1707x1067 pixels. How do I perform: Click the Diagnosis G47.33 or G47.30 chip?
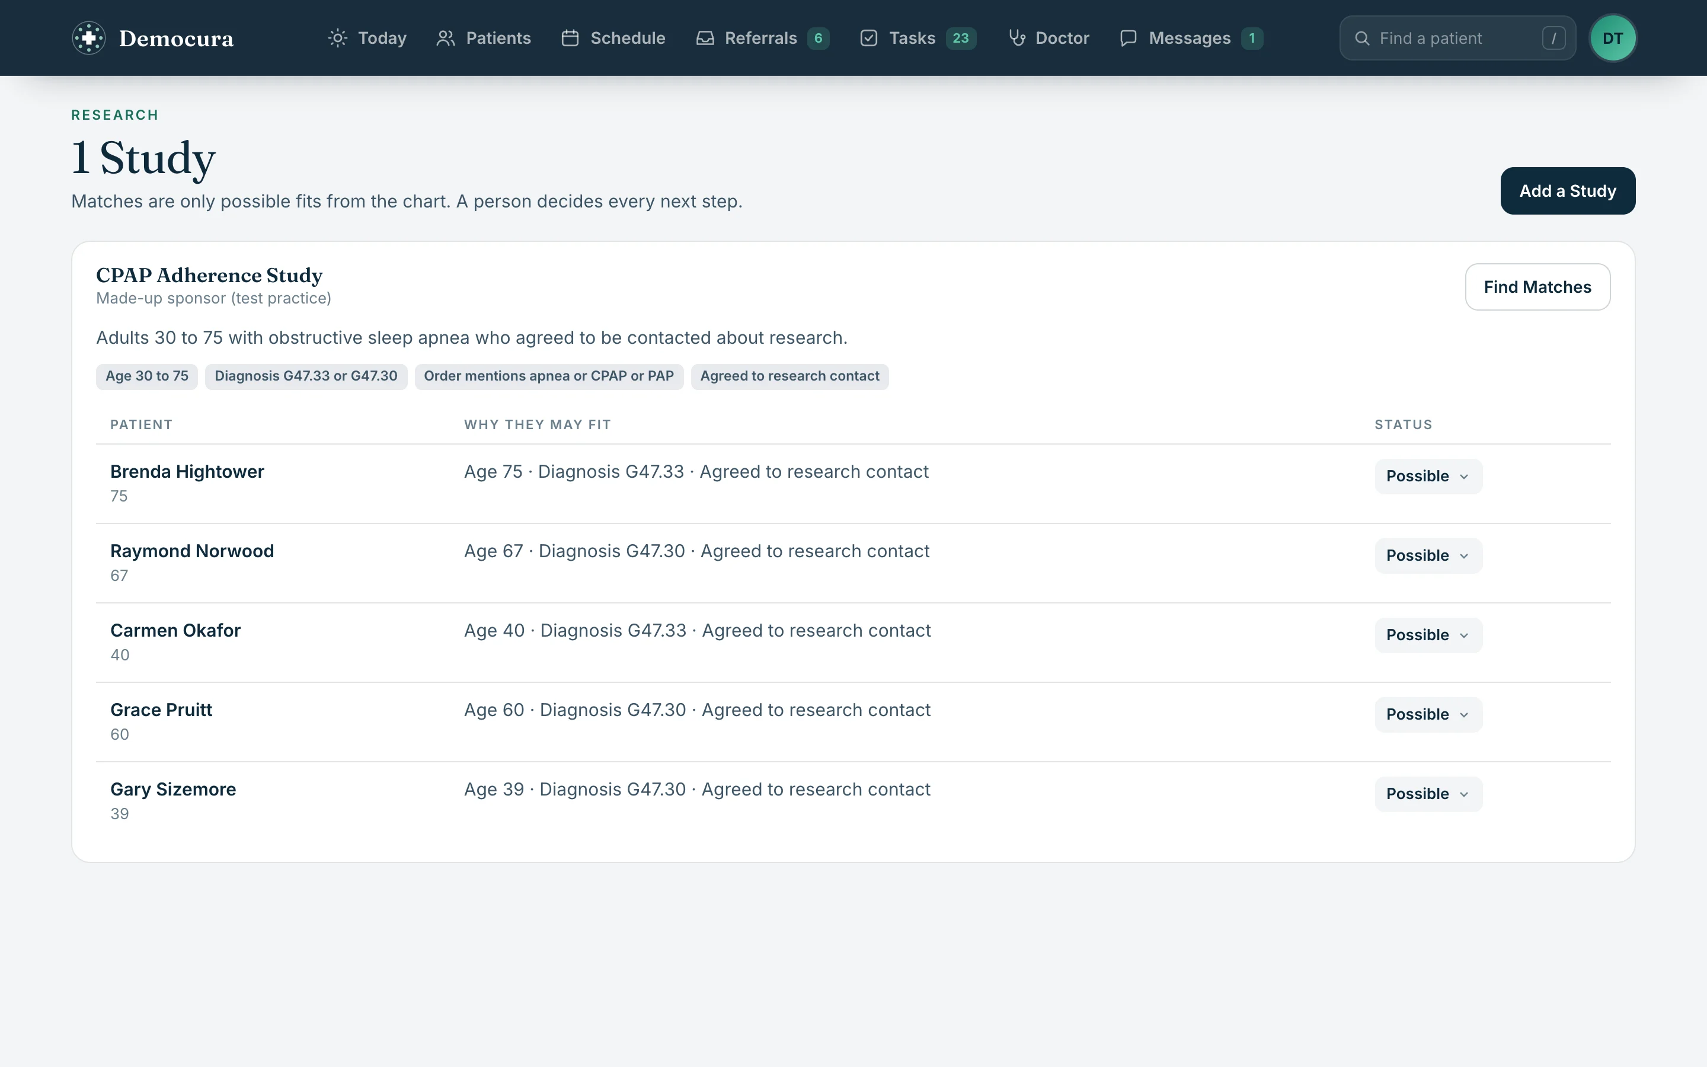tap(305, 376)
